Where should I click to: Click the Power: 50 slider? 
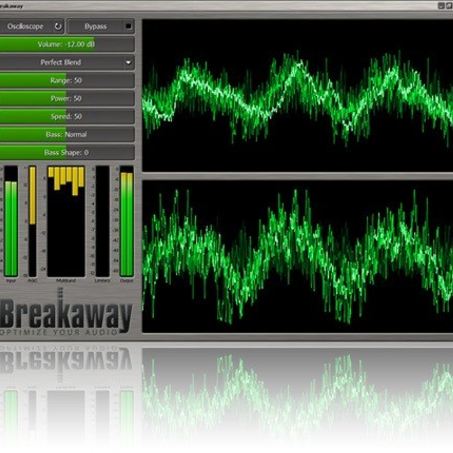point(67,99)
